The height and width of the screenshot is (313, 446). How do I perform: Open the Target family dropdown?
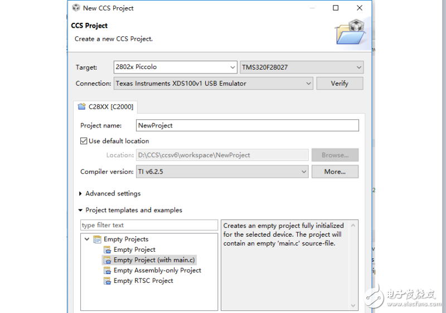(x=232, y=67)
